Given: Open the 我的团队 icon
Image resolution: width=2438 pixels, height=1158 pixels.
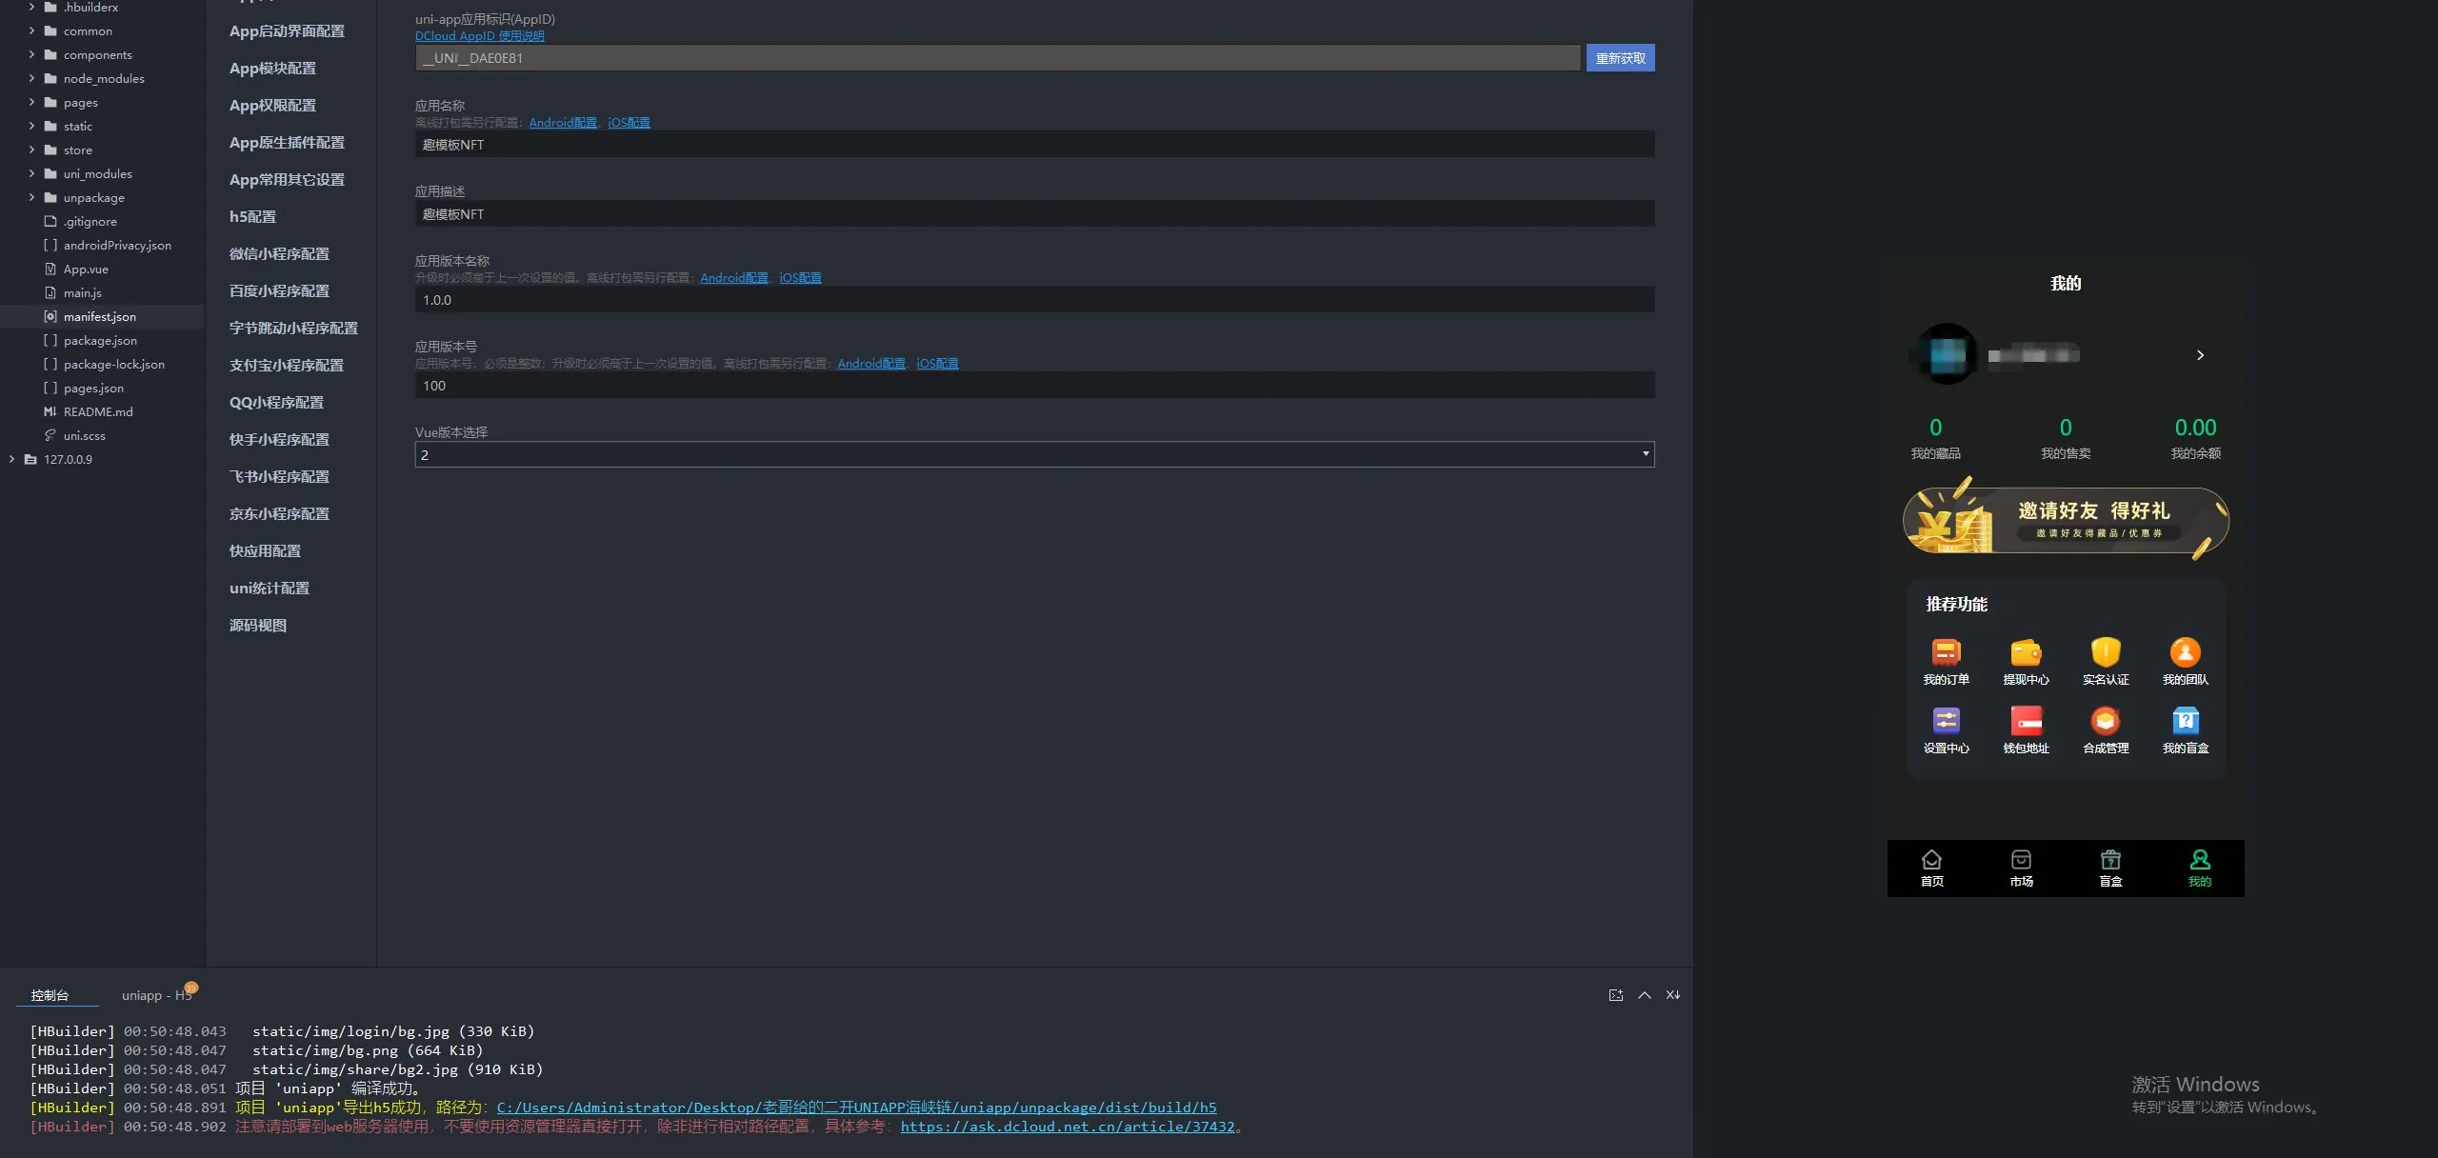Looking at the screenshot, I should coord(2185,653).
